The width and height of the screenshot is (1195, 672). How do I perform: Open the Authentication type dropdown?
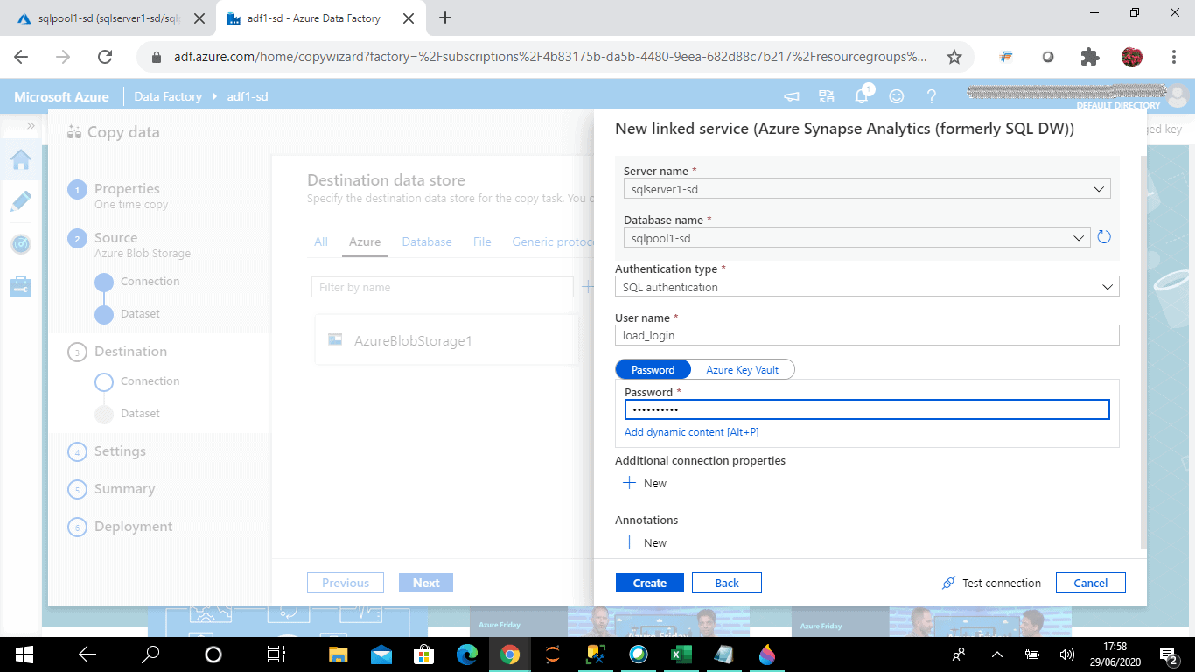[867, 286]
